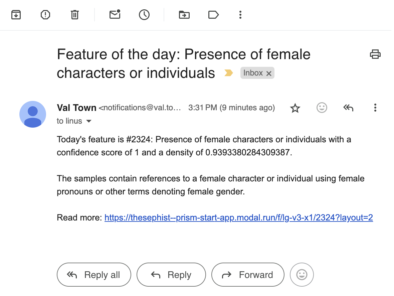Report this email as spam
Image resolution: width=394 pixels, height=296 pixels.
(x=45, y=15)
